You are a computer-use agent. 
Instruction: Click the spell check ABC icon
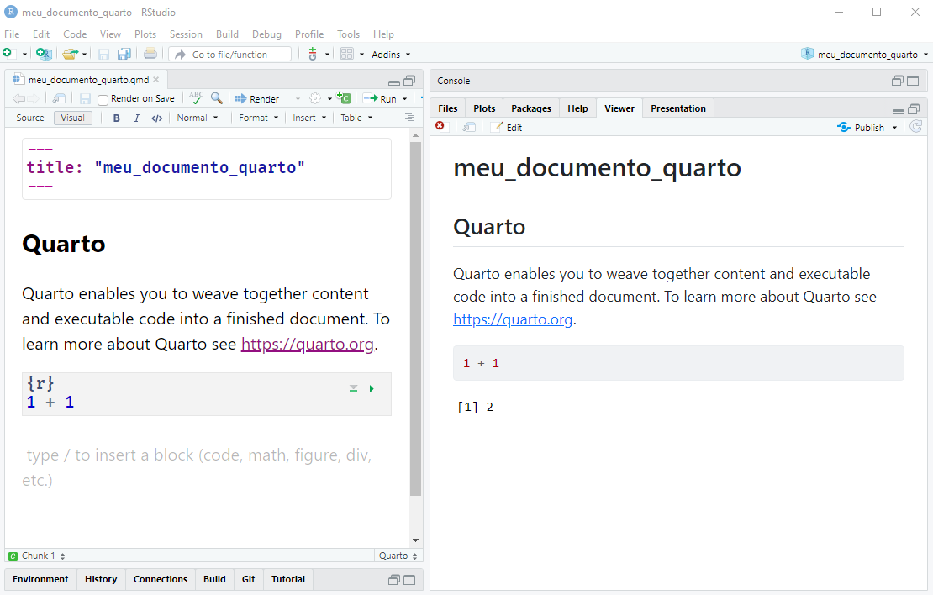pyautogui.click(x=196, y=98)
